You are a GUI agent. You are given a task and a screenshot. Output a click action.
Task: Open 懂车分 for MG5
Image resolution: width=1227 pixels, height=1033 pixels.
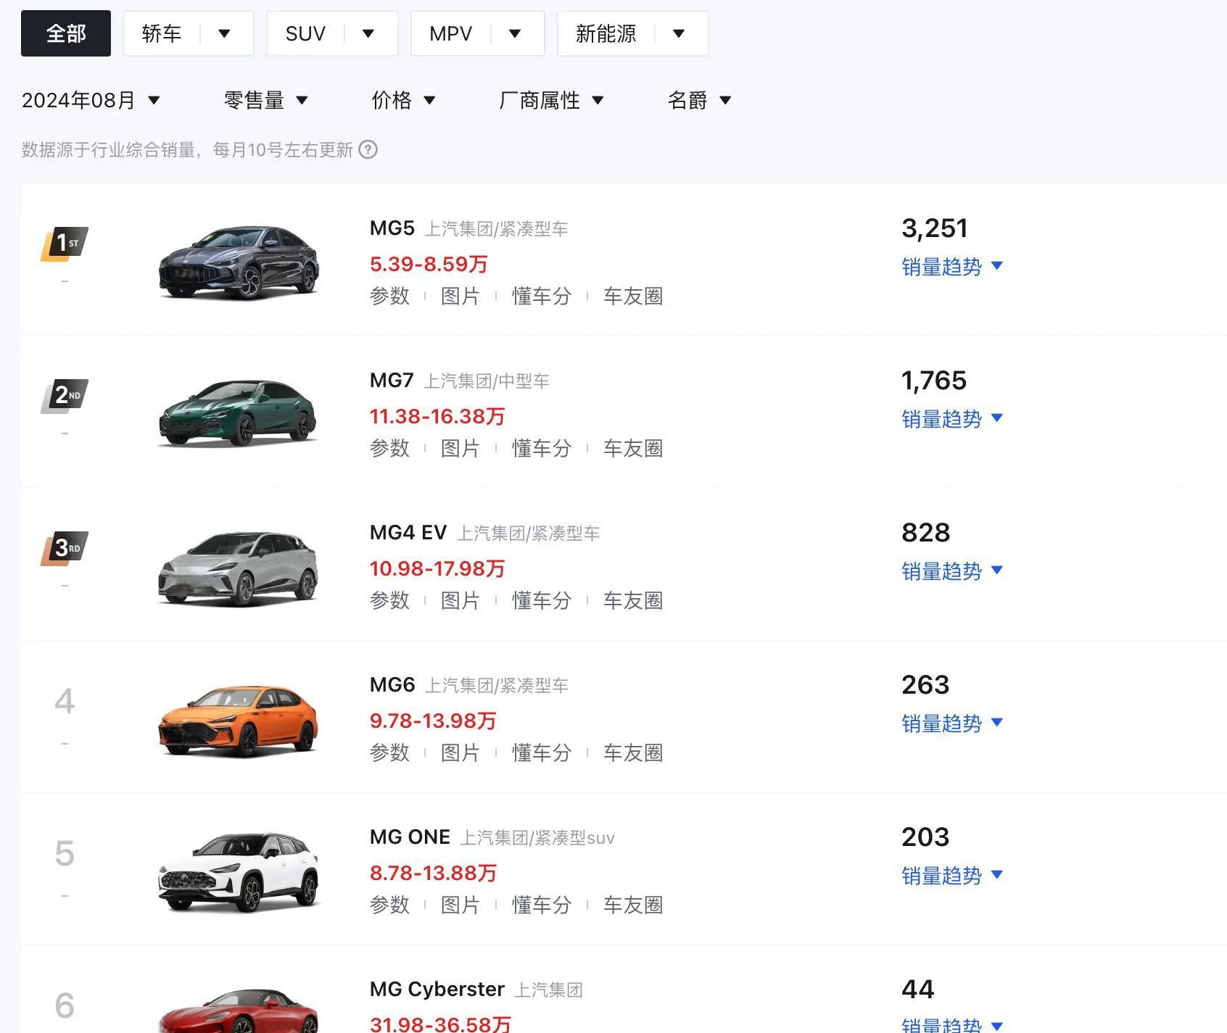click(542, 296)
